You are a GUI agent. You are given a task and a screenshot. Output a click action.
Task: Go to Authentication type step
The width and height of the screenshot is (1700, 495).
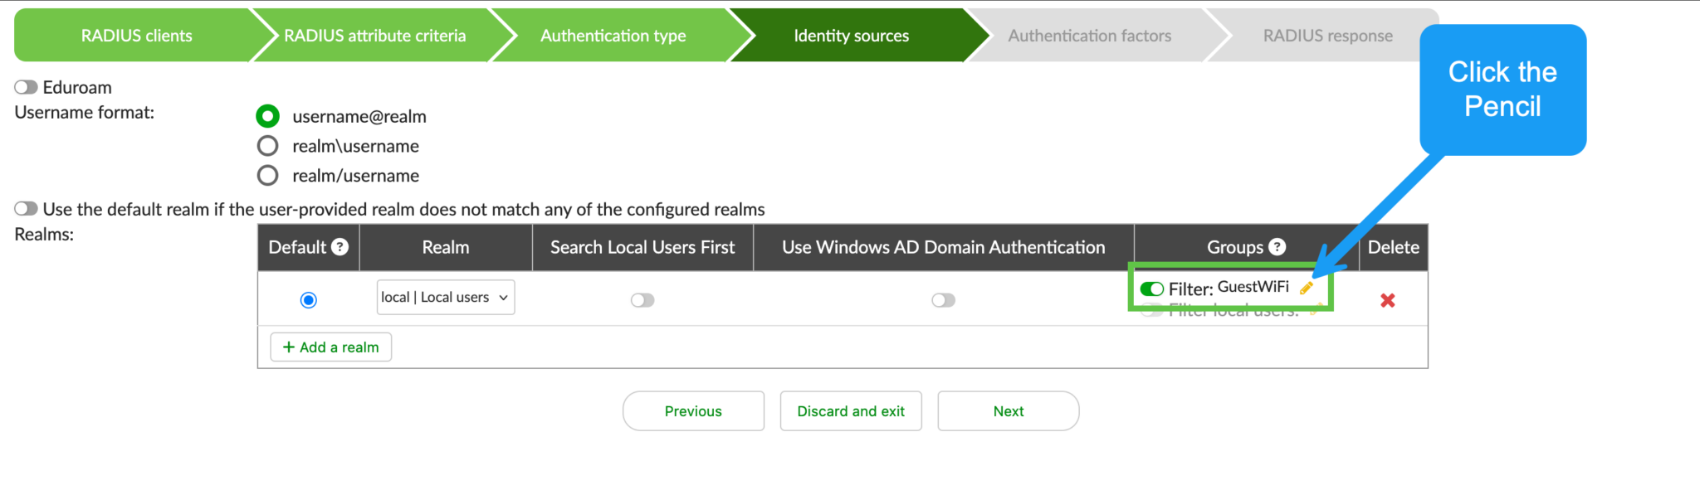(613, 36)
